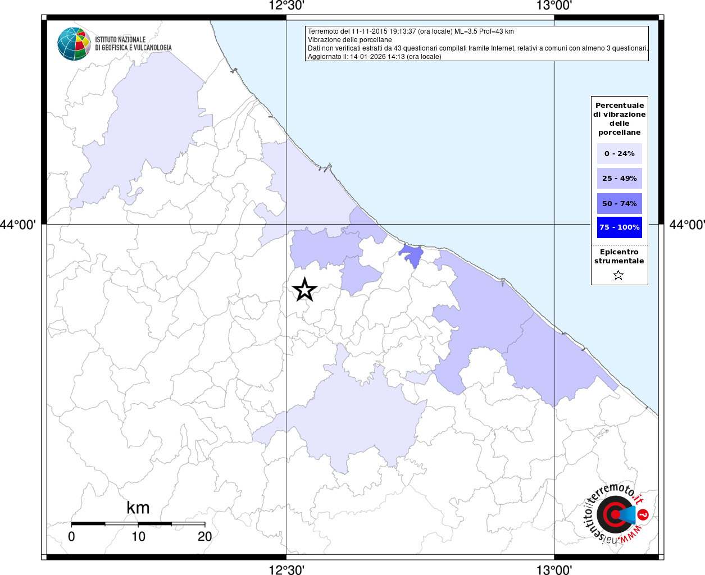Click the haisentitoilterremoto target logo
The height and width of the screenshot is (575, 705).
click(615, 514)
